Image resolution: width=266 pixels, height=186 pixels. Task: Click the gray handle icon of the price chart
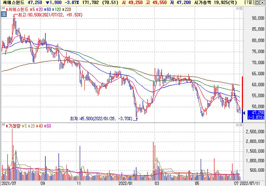point(3,8)
